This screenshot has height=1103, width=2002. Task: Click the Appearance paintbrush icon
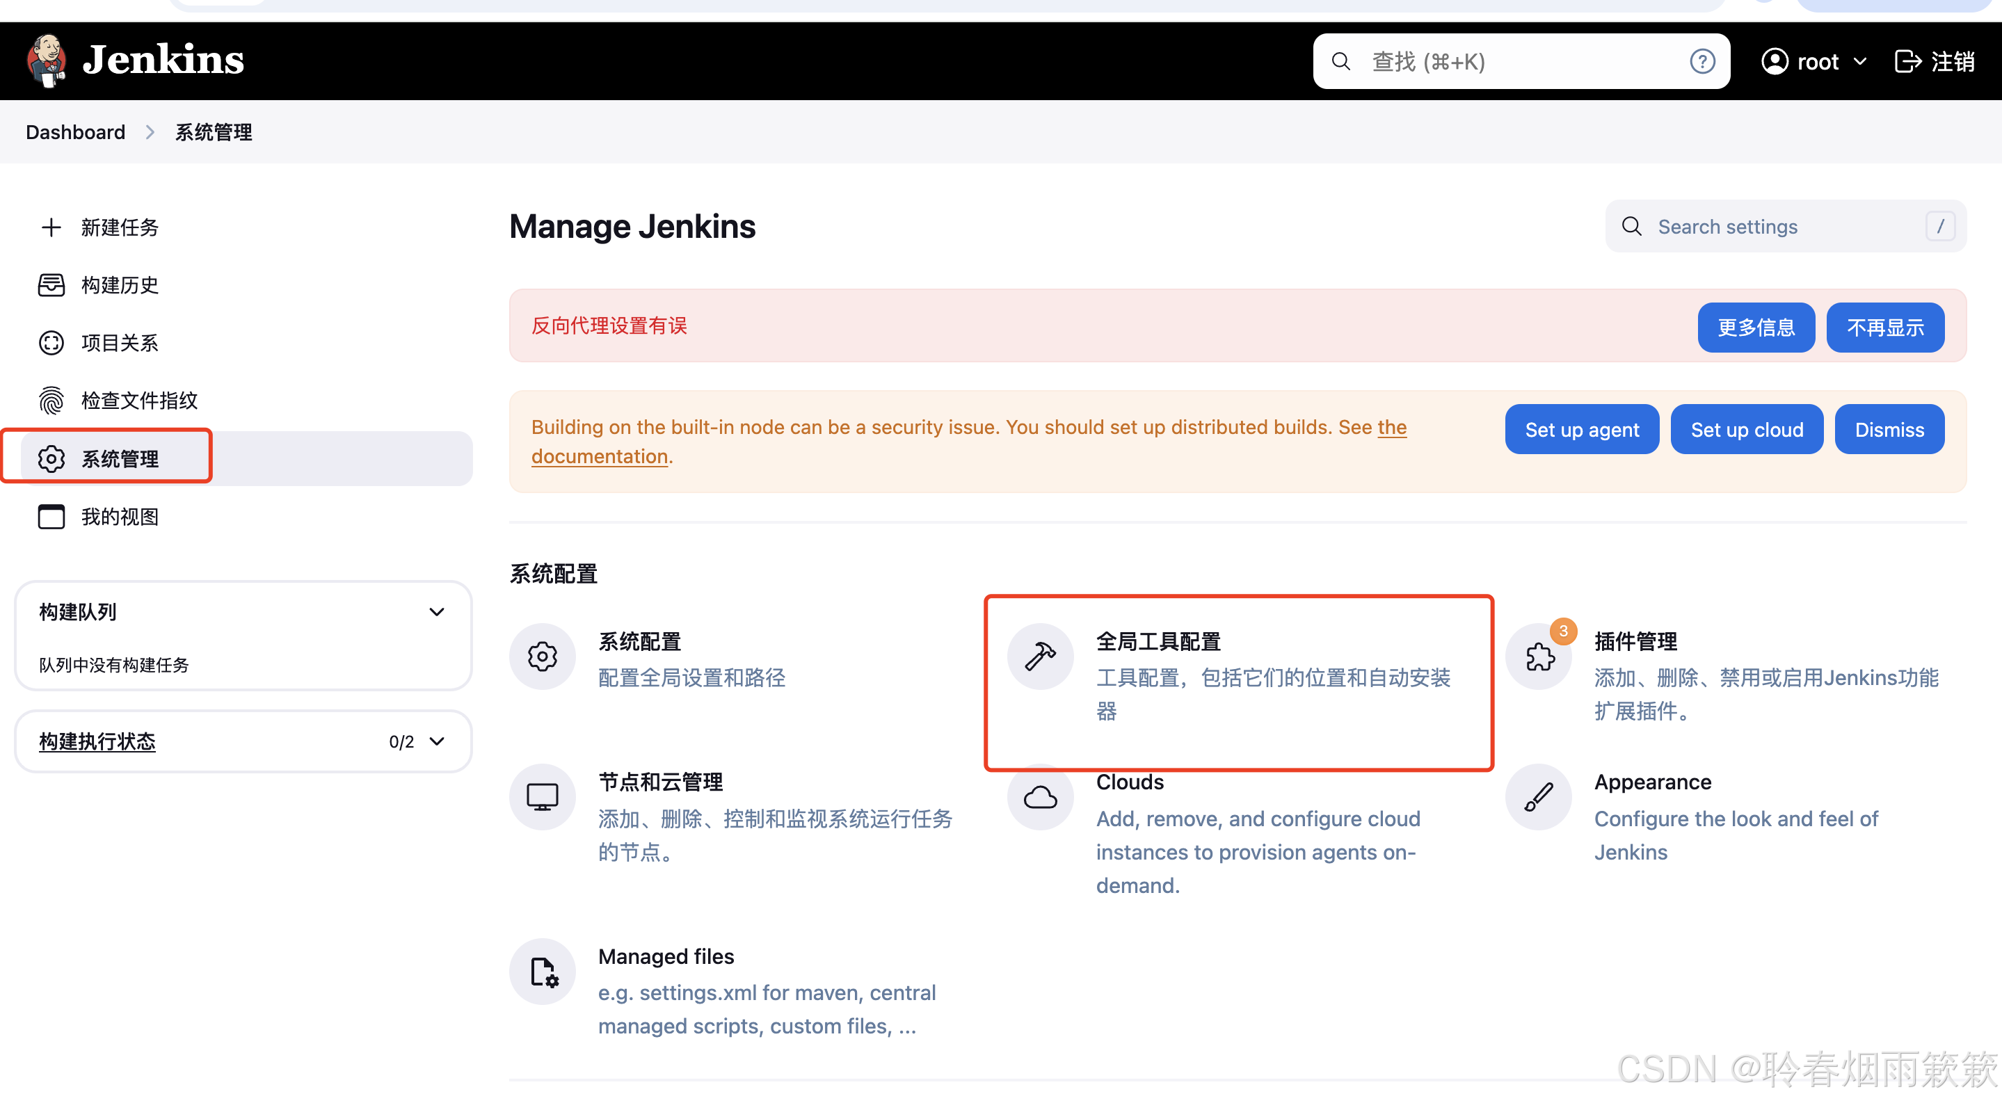click(1539, 797)
